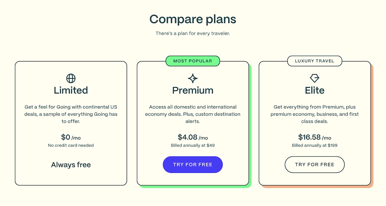Screen dimensions: 386x206
Task: Select the LUXURY TRAVEL badge
Action: point(315,61)
